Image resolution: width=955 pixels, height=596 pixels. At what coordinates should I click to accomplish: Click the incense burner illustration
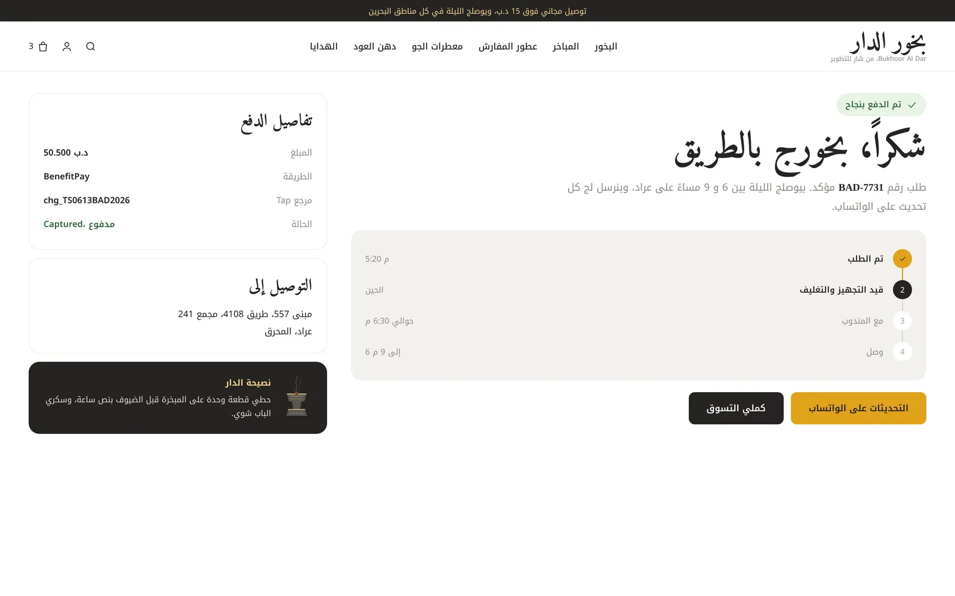[x=297, y=396]
